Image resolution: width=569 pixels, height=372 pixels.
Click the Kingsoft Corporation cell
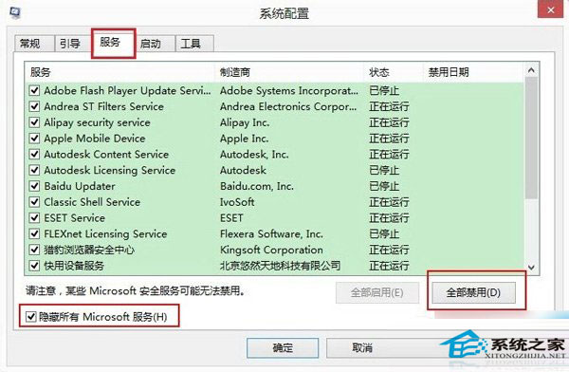[271, 250]
